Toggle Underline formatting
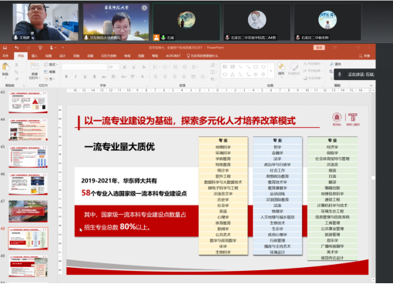This screenshot has height=284, width=393. [85, 76]
